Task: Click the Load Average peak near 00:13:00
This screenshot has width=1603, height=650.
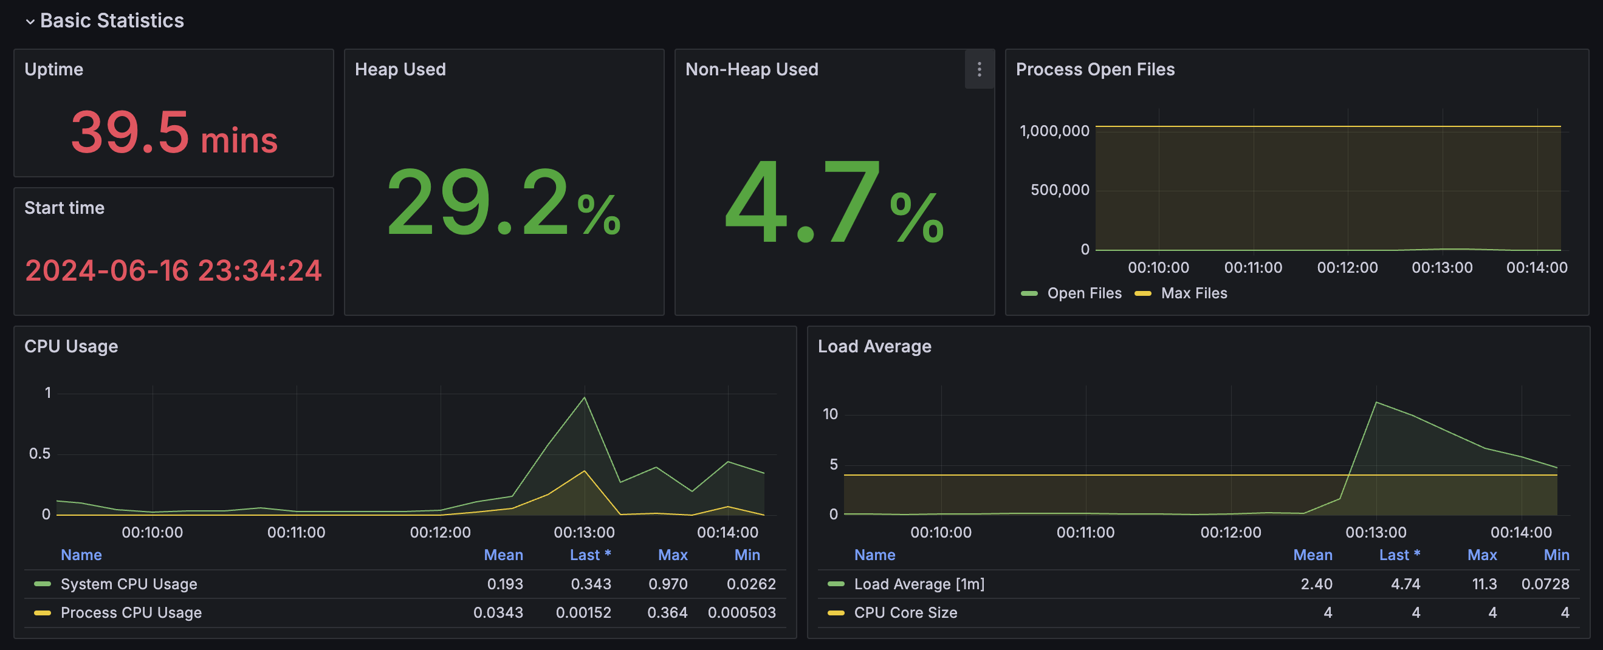Action: coord(1376,402)
